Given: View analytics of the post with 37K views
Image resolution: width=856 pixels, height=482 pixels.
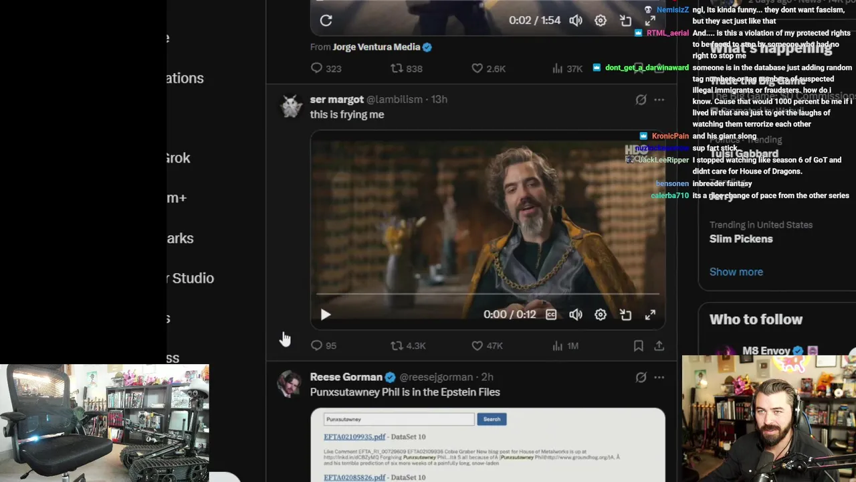Looking at the screenshot, I should tap(567, 68).
